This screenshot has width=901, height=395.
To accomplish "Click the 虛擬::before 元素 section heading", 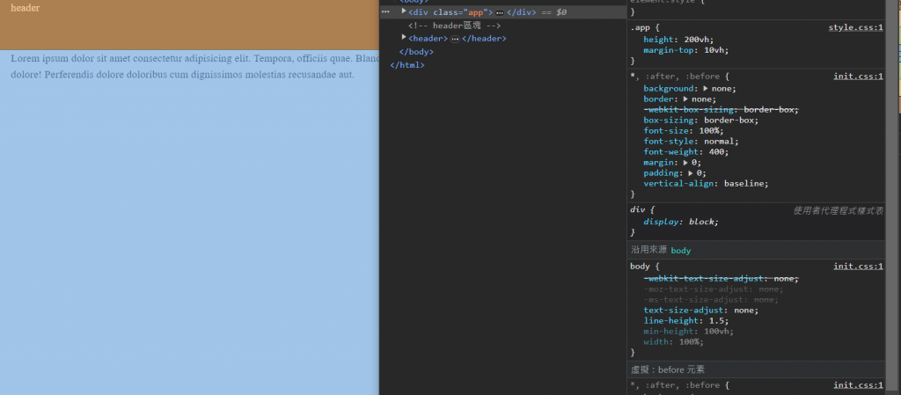I will [668, 369].
